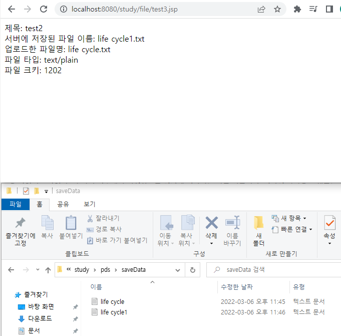Create a 새 폴더 new folder
The width and height of the screenshot is (341, 336).
258,231
